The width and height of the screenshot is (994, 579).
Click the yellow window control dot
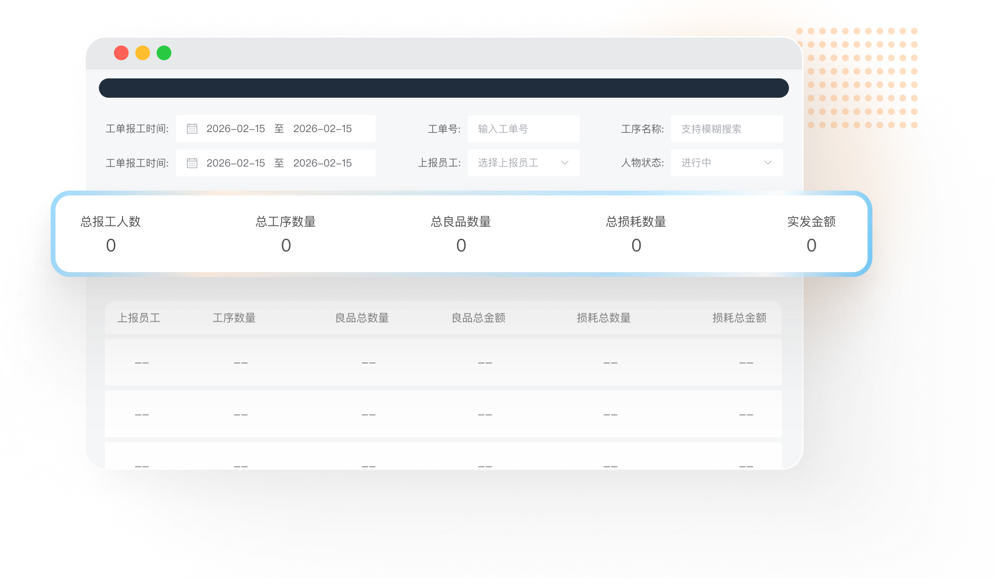pyautogui.click(x=142, y=53)
